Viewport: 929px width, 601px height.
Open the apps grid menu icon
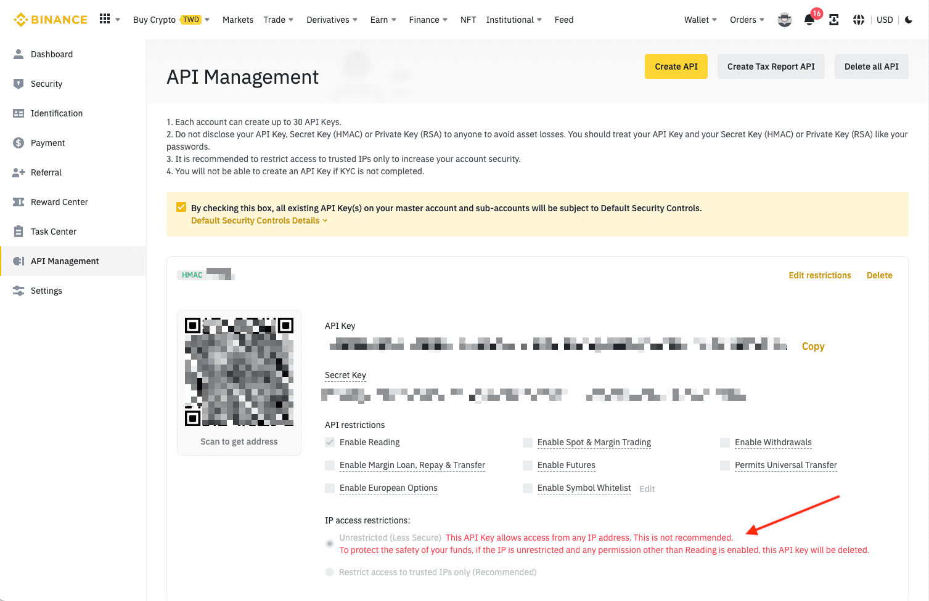pyautogui.click(x=105, y=19)
